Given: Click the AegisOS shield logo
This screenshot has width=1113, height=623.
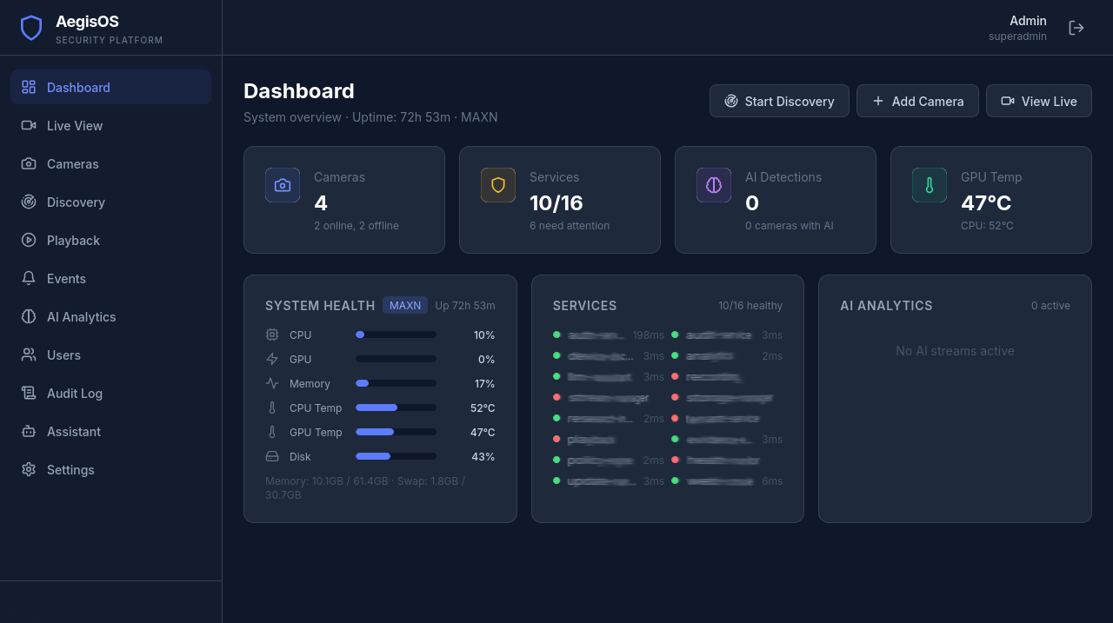Looking at the screenshot, I should tap(31, 27).
